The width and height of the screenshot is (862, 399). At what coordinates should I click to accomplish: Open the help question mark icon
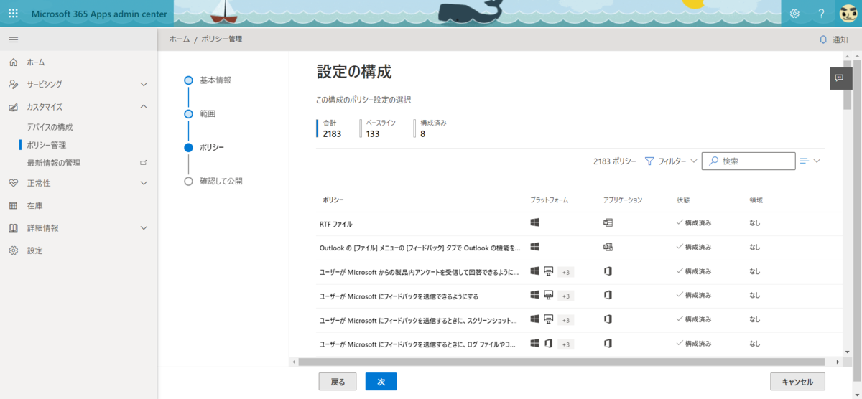coord(821,14)
